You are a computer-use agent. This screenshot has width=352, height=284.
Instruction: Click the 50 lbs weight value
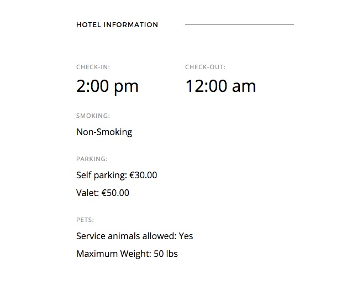point(164,254)
